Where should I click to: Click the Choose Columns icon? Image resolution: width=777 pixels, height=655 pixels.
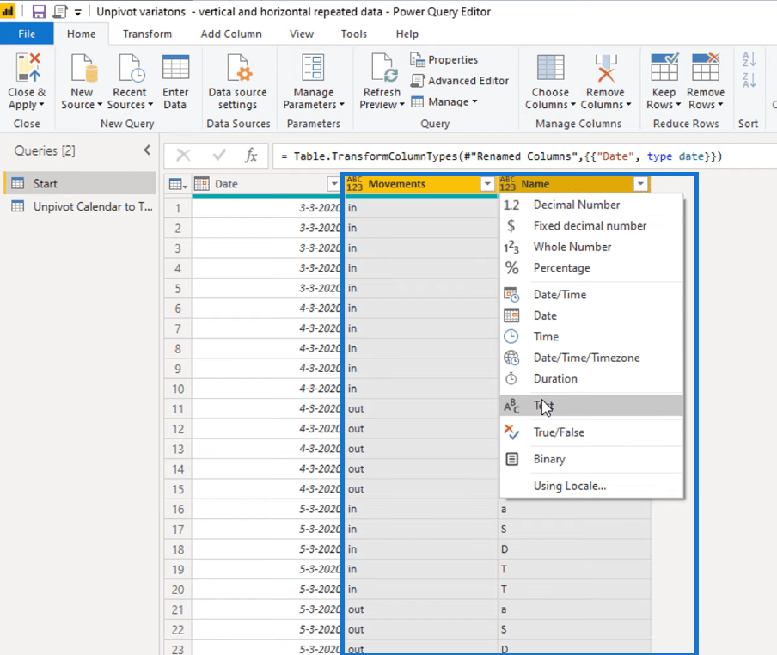pyautogui.click(x=550, y=67)
